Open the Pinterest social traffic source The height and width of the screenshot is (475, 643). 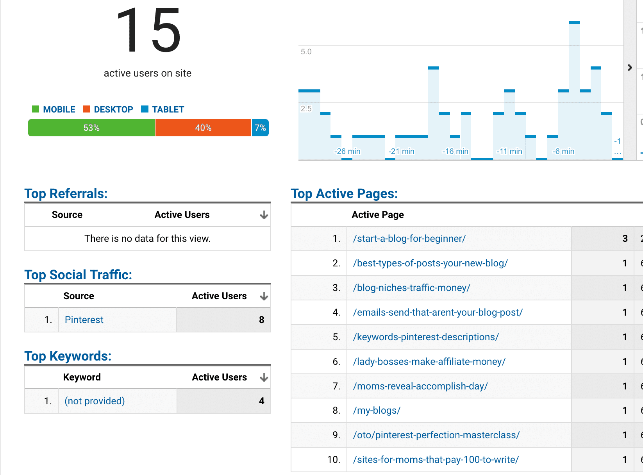pyautogui.click(x=84, y=320)
